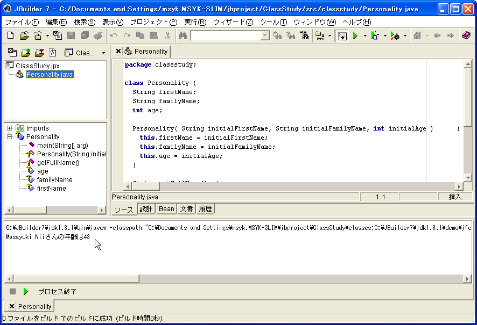Open the プロジェクト menu
The image size is (477, 325).
tap(153, 22)
